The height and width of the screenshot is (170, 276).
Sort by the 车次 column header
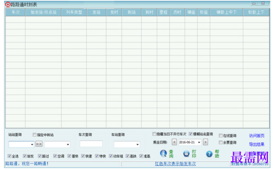(x=15, y=12)
